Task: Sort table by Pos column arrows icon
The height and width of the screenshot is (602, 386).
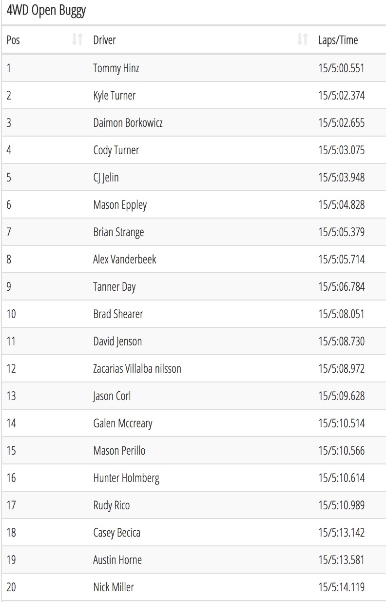Action: (77, 40)
